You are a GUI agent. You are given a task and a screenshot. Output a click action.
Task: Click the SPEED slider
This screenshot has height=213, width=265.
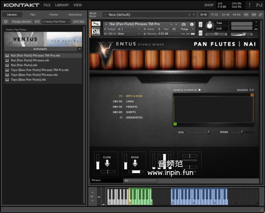[242, 132]
